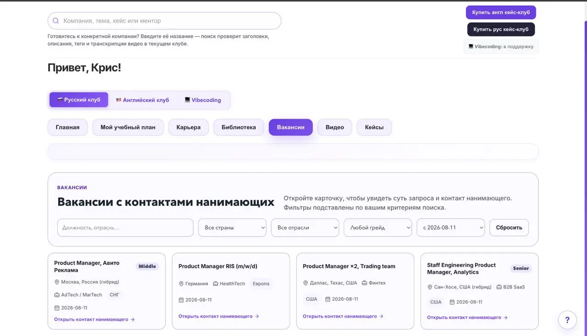Click calendar icon on Авито Реклама card
This screenshot has height=336, width=587.
click(x=57, y=308)
